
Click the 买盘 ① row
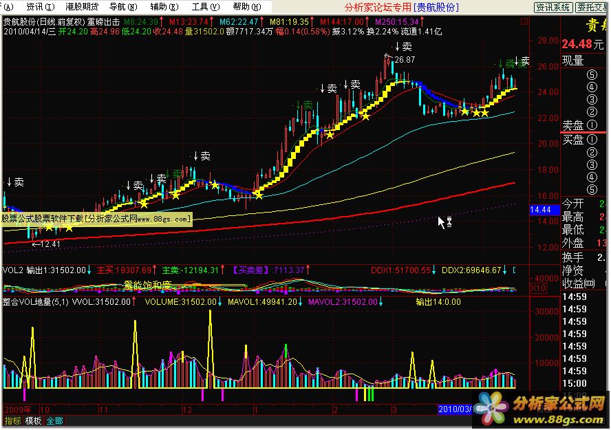pyautogui.click(x=580, y=140)
